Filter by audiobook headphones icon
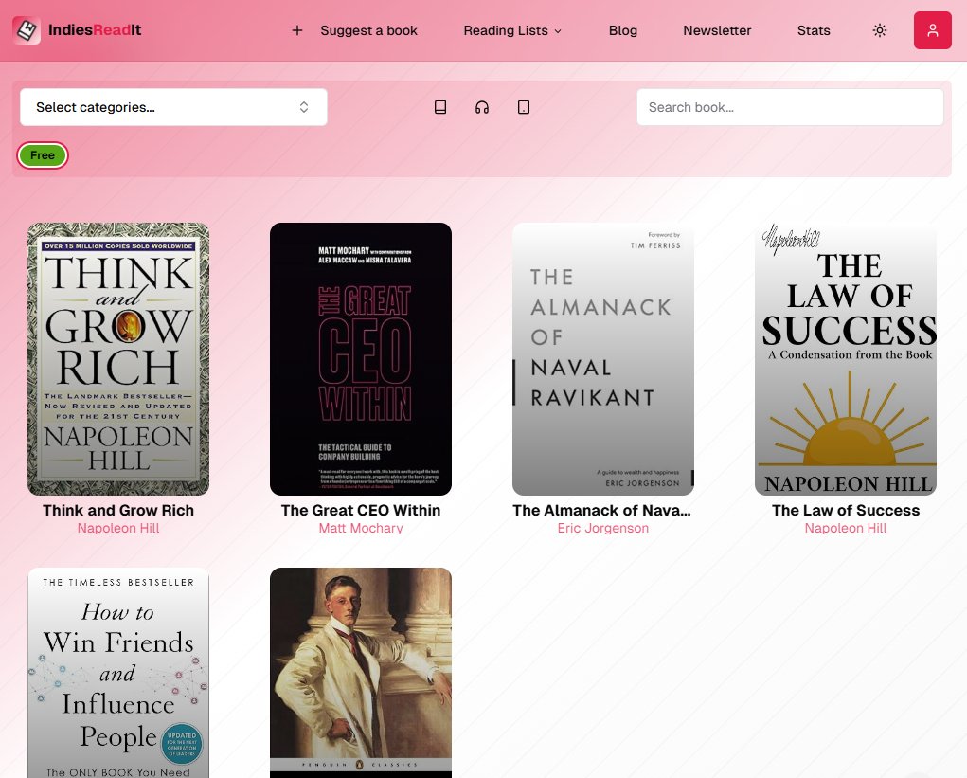Screen dimensions: 967x778 pyautogui.click(x=482, y=107)
